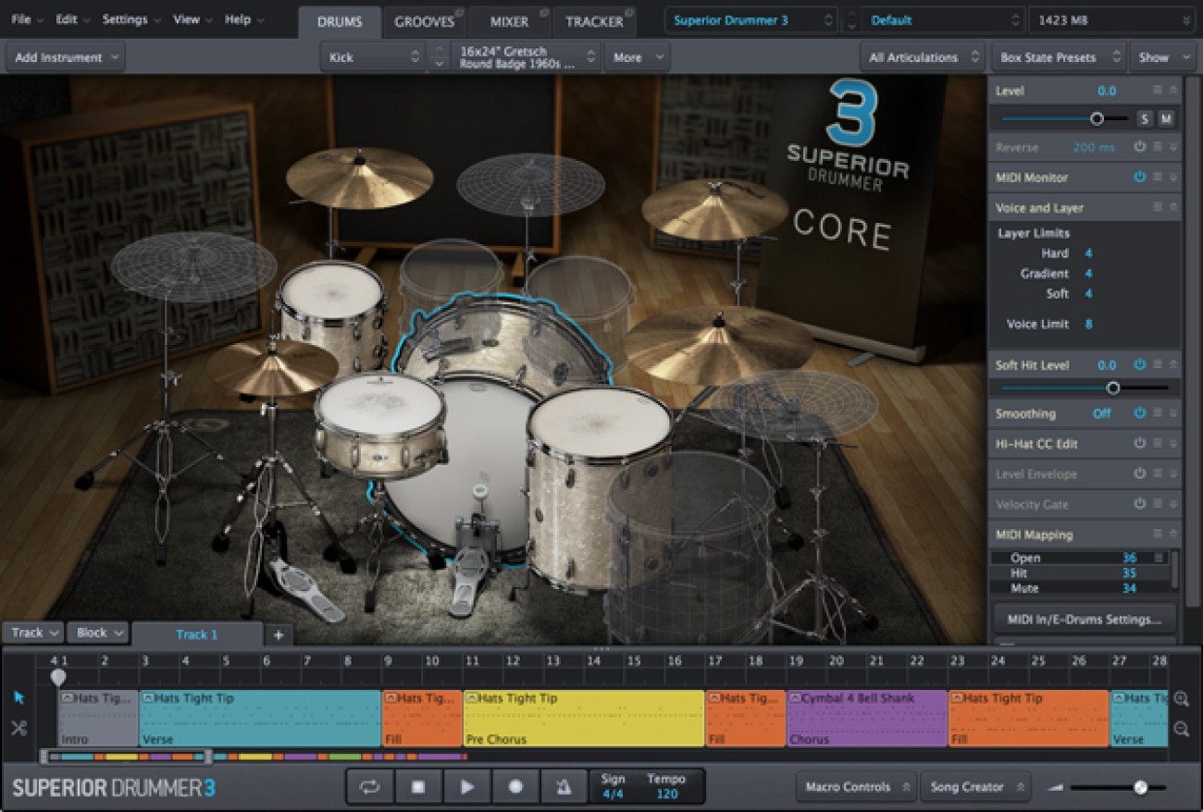Expand the Box State Presets dropdown
The height and width of the screenshot is (812, 1203).
coord(1058,56)
